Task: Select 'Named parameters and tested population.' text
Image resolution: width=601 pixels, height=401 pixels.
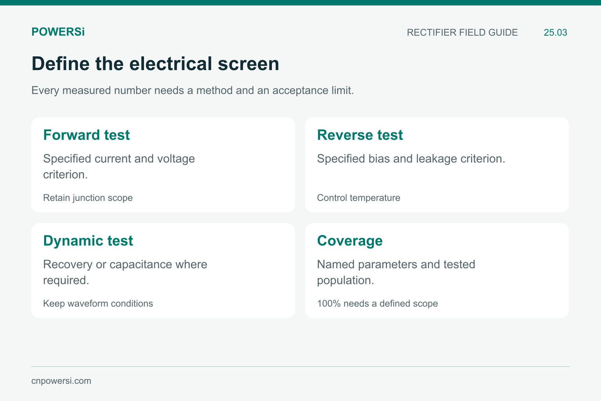Action: click(396, 272)
